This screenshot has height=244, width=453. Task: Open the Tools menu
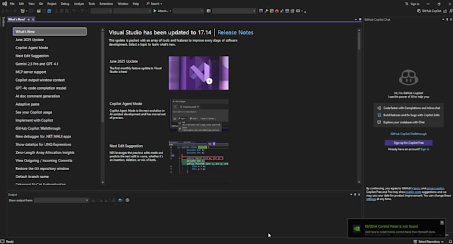coord(91,4)
